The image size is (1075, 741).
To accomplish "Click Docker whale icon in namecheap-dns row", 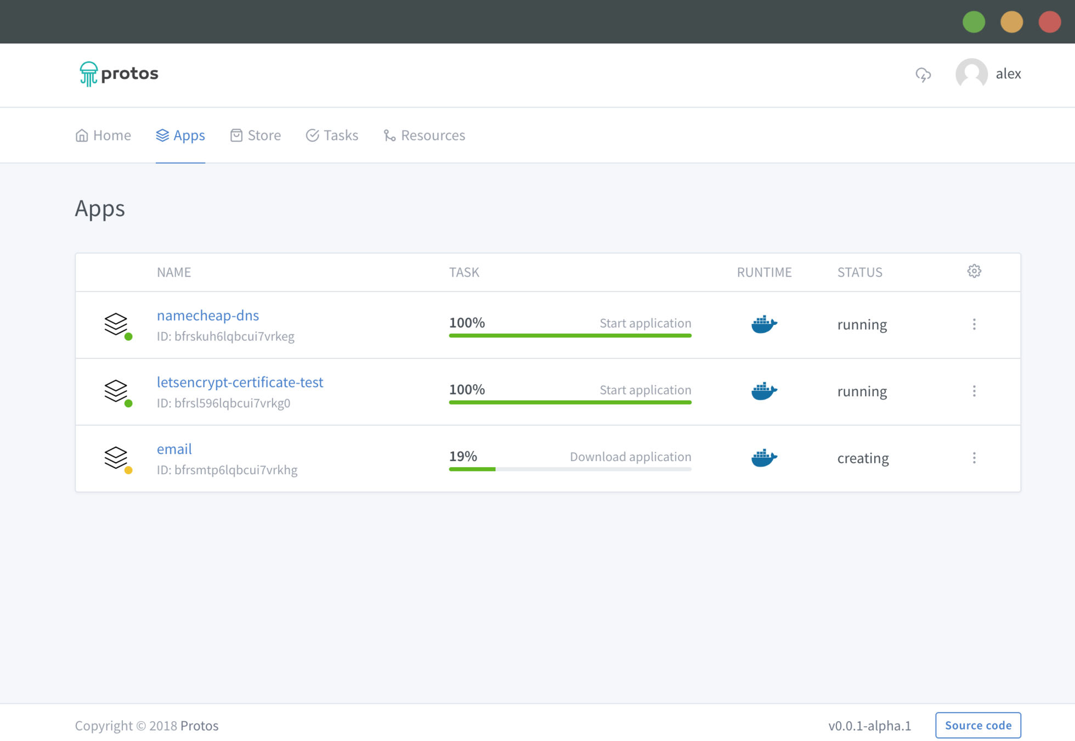I will coord(764,324).
